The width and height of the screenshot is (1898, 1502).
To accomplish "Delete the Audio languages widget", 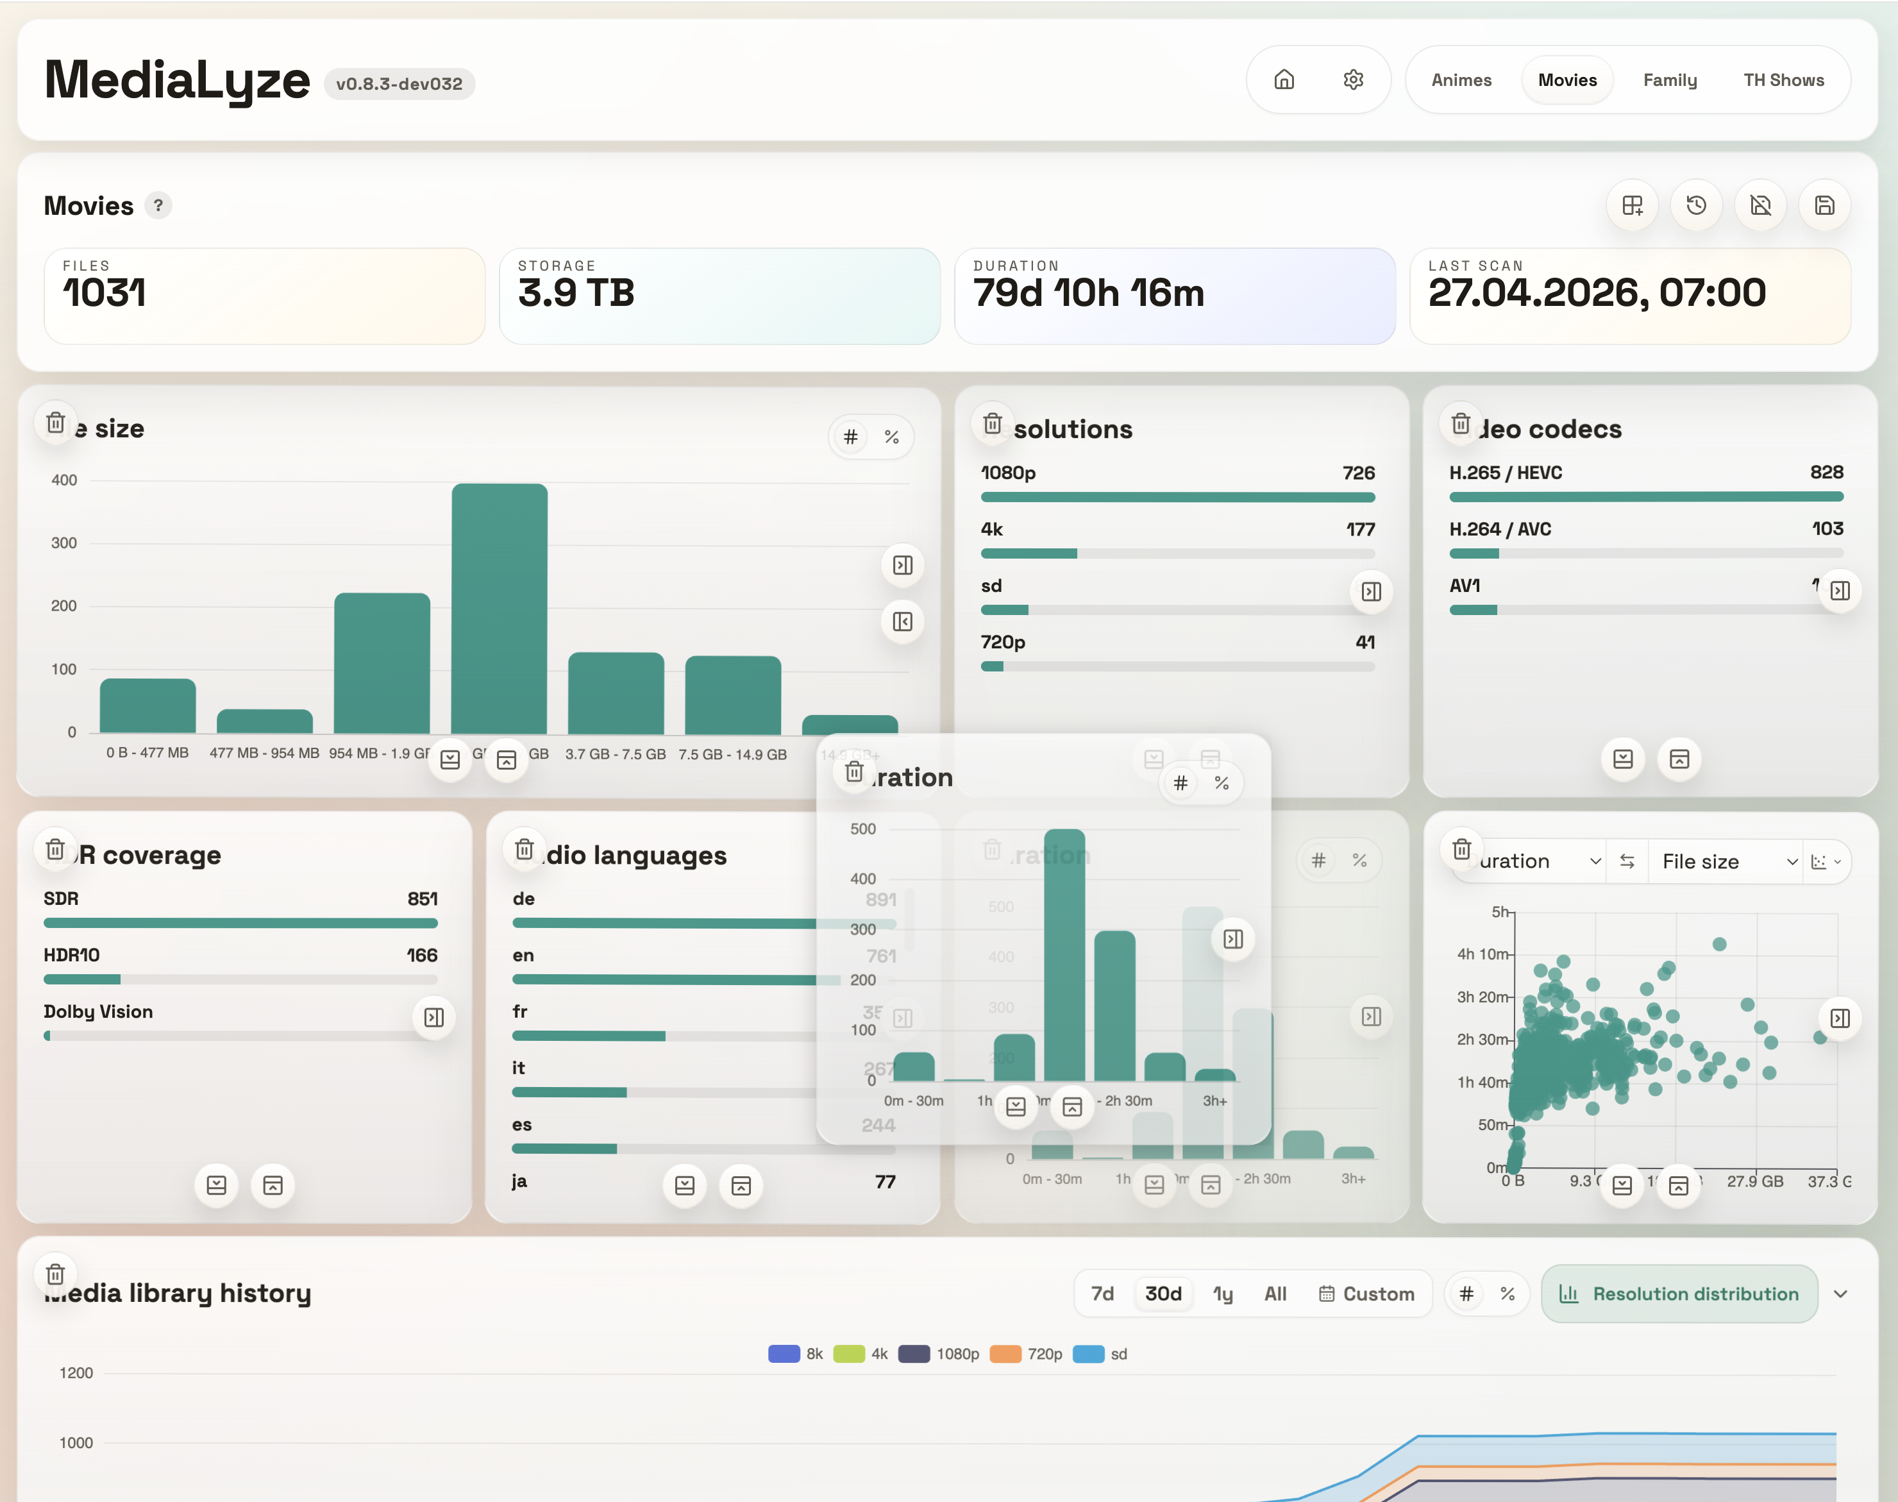I will point(525,850).
